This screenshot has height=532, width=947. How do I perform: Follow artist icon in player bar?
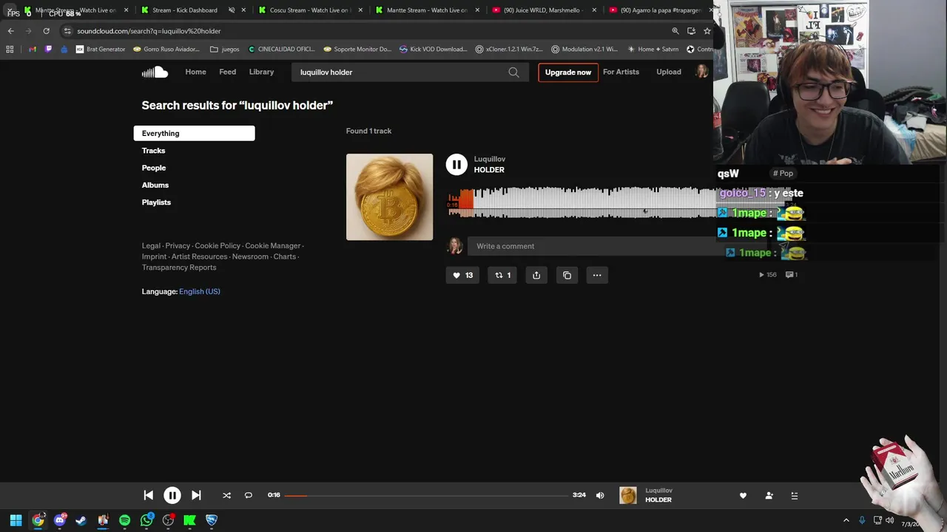tap(769, 496)
